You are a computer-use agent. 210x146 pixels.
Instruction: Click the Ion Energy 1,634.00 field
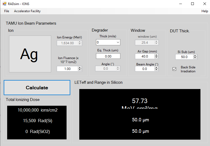(x=67, y=43)
